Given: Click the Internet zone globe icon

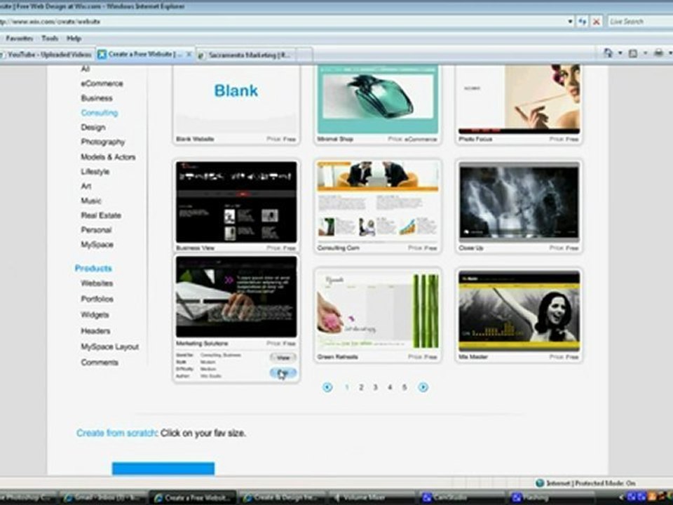Looking at the screenshot, I should (540, 483).
